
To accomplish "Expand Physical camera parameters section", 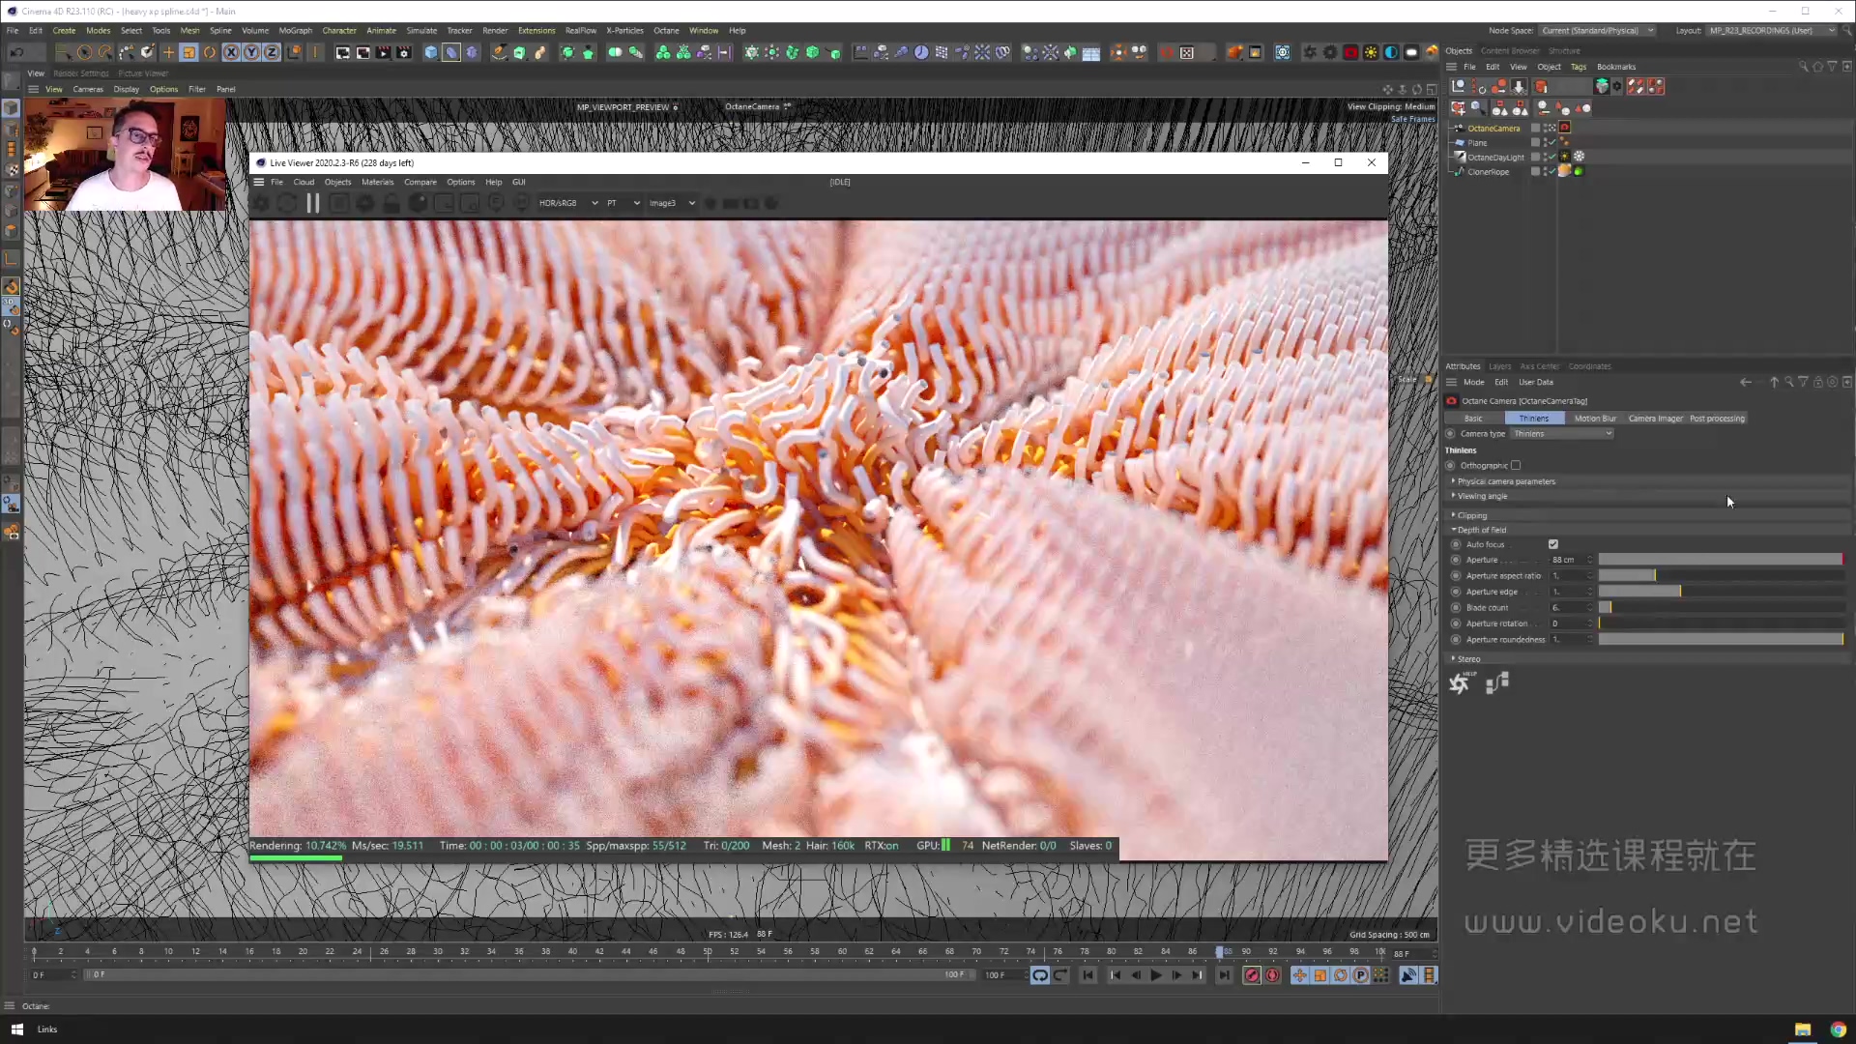I will click(1505, 481).
